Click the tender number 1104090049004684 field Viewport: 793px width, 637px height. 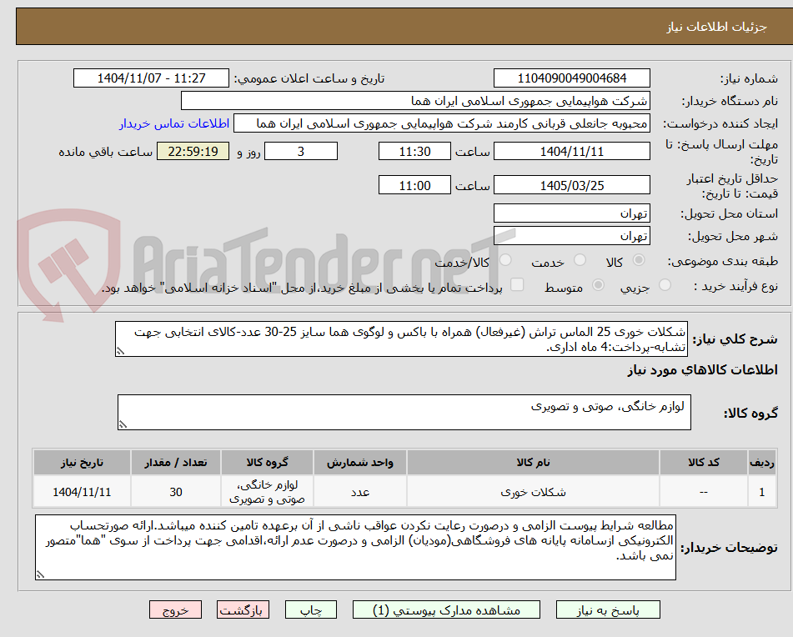[x=572, y=78]
